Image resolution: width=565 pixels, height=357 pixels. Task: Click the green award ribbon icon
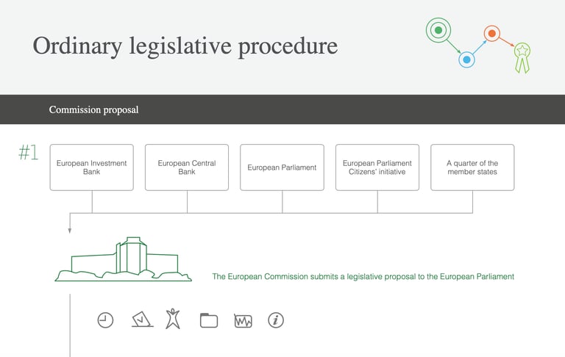[522, 57]
